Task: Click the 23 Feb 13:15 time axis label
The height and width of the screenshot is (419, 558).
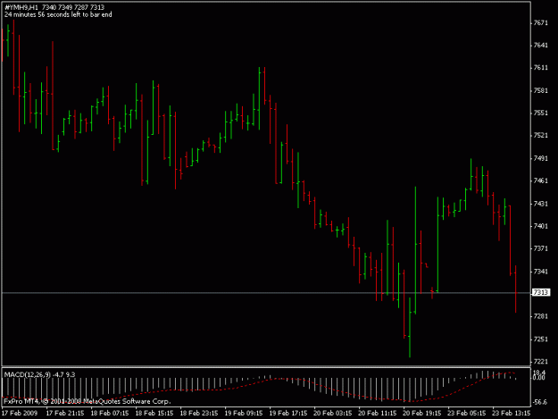Action: (x=511, y=413)
